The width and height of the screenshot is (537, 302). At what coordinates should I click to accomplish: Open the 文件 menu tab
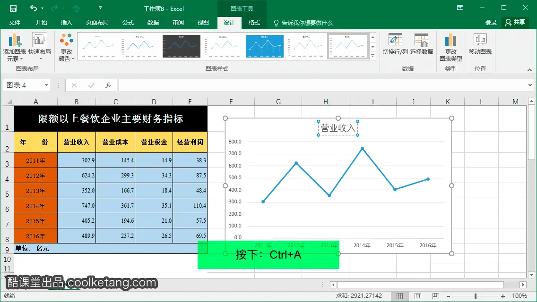(14, 23)
